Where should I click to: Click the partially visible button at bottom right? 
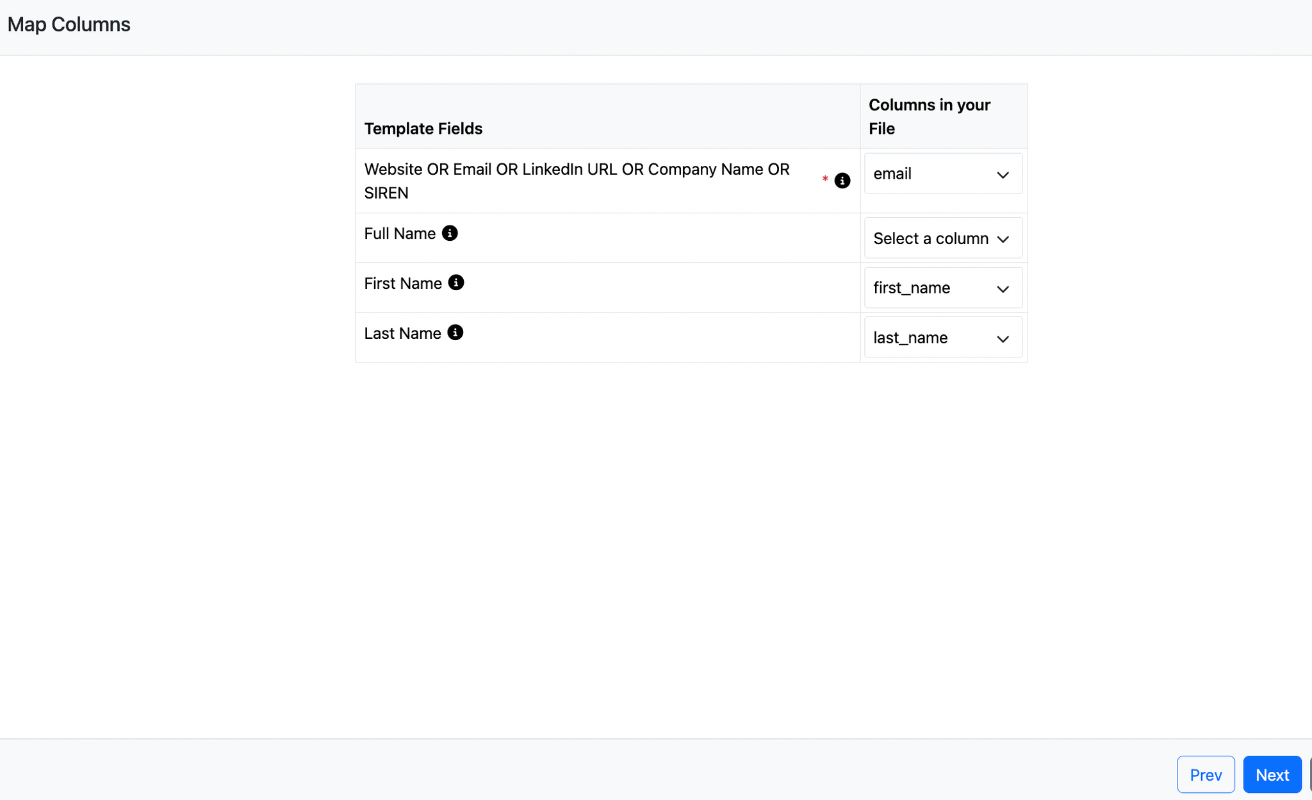click(1309, 774)
